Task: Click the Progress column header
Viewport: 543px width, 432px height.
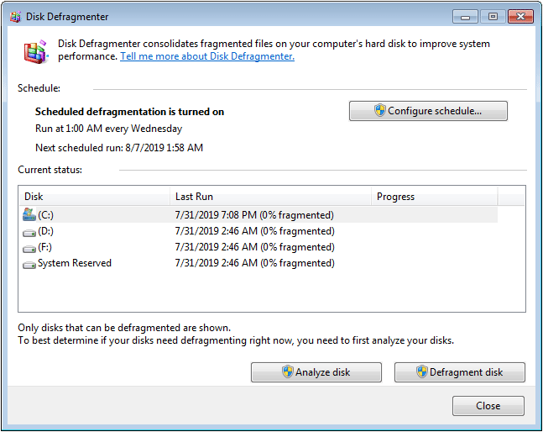Action: point(434,197)
